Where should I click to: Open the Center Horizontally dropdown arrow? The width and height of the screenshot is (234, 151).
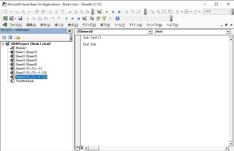click(x=191, y=12)
